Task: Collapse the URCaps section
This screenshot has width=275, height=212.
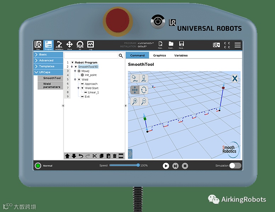Action: pyautogui.click(x=48, y=72)
